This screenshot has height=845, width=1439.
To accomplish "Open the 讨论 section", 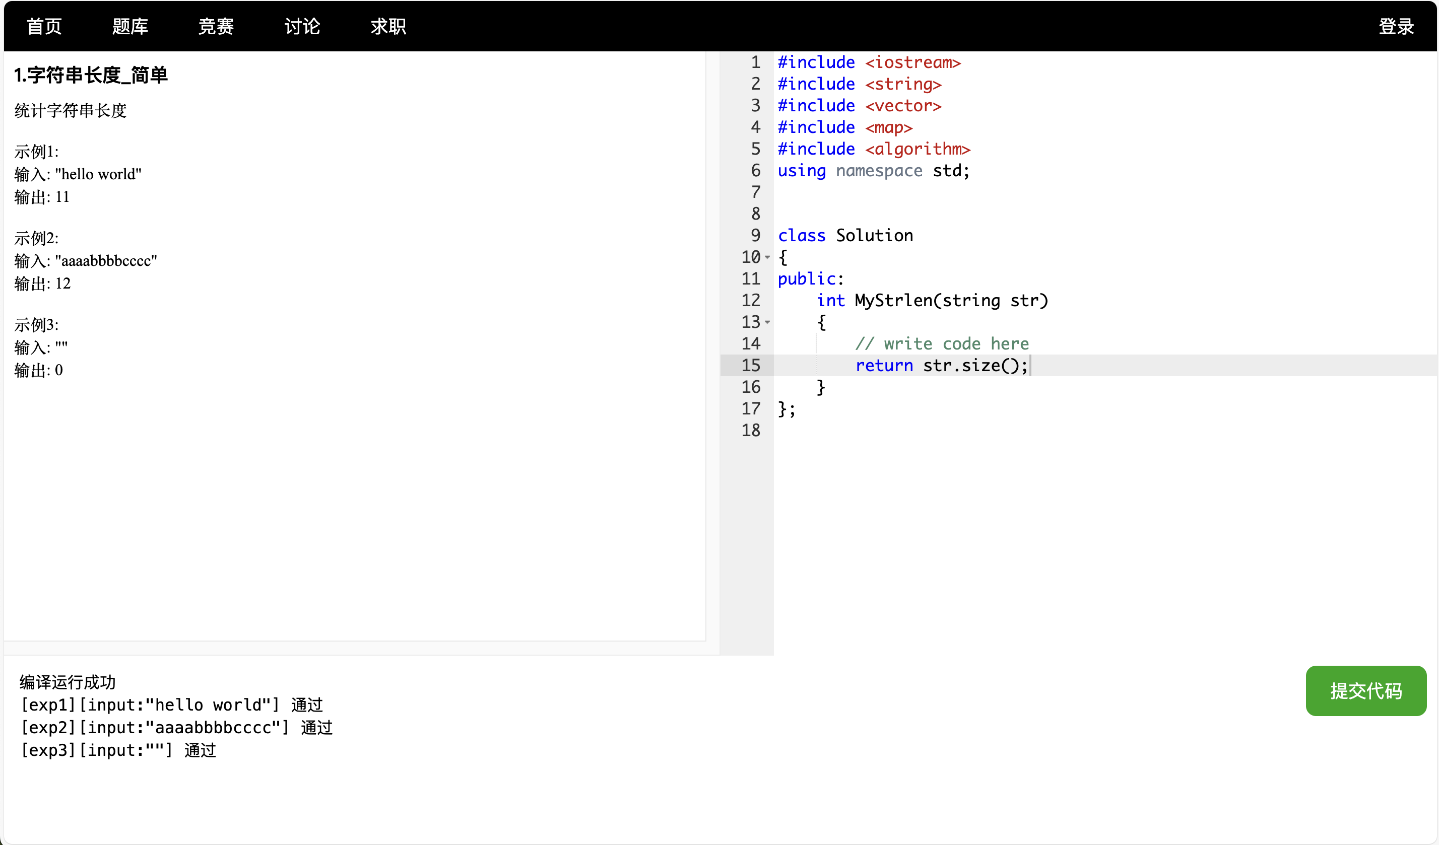I will click(302, 26).
